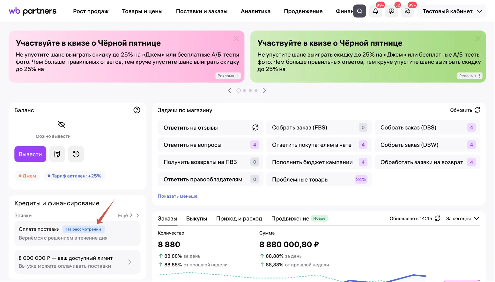Image resolution: width=495 pixels, height=282 pixels.
Task: Expand Ещё 2 applications
Action: pos(129,216)
